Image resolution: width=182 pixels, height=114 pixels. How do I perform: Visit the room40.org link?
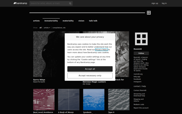(138, 74)
